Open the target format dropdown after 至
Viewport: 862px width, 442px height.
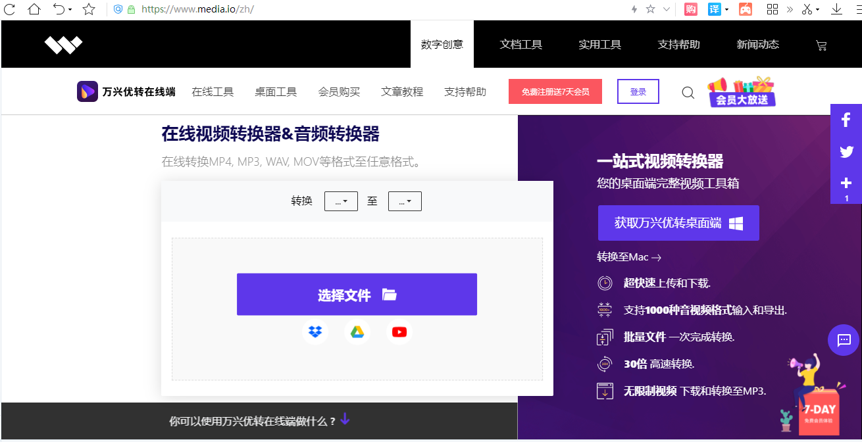(x=405, y=201)
